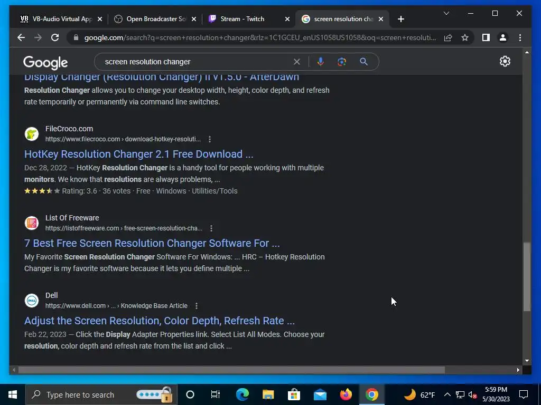The width and height of the screenshot is (541, 405).
Task: Click the Chrome taskbar icon
Action: coord(371,394)
